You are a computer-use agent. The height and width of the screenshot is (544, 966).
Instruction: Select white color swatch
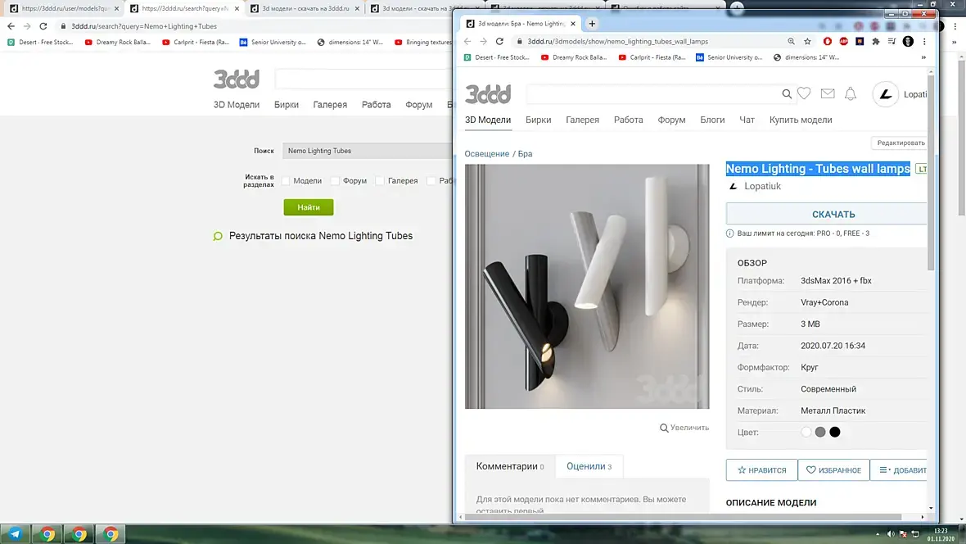806,432
